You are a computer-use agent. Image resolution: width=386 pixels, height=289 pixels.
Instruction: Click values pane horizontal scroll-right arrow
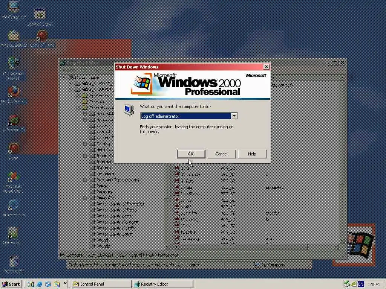(x=336, y=247)
